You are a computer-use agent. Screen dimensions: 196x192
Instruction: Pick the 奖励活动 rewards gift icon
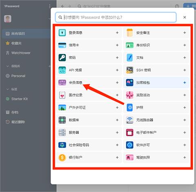point(129,95)
